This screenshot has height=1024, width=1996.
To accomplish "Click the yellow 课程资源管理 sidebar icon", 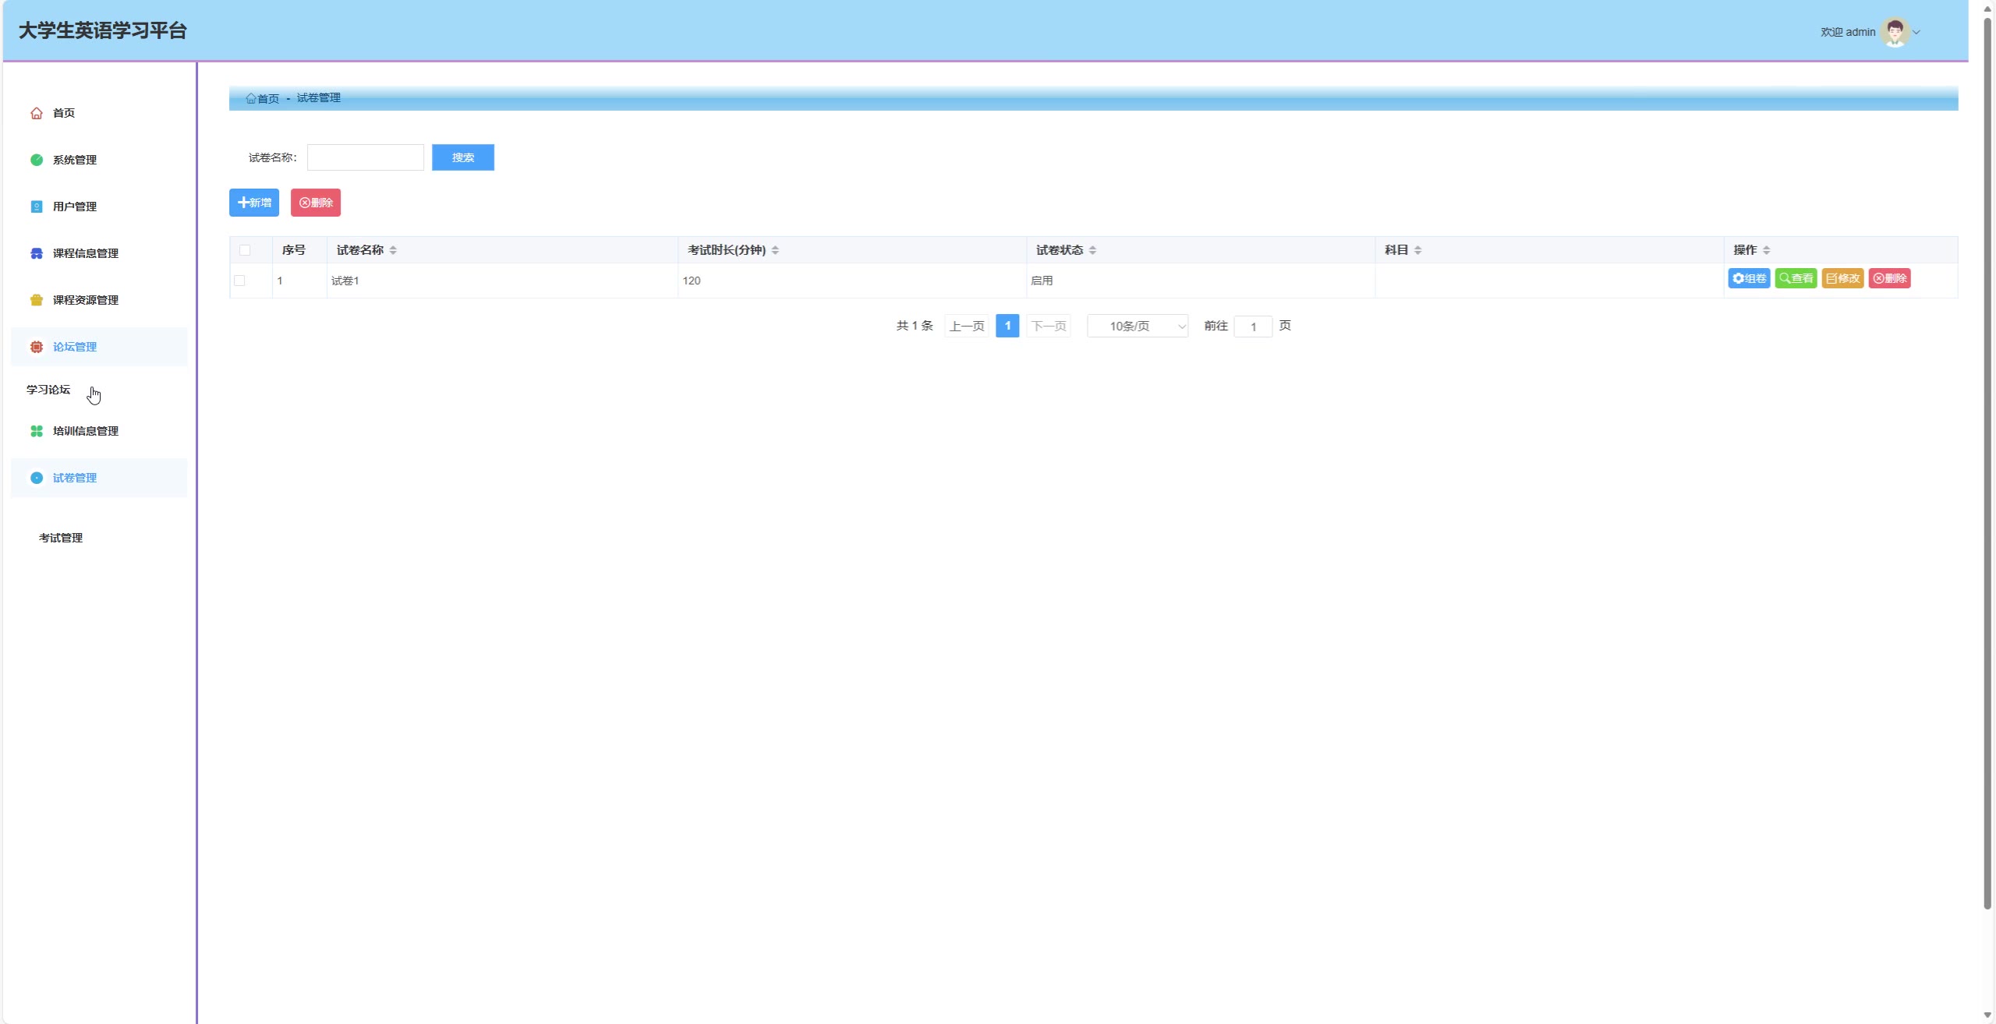I will tap(37, 300).
